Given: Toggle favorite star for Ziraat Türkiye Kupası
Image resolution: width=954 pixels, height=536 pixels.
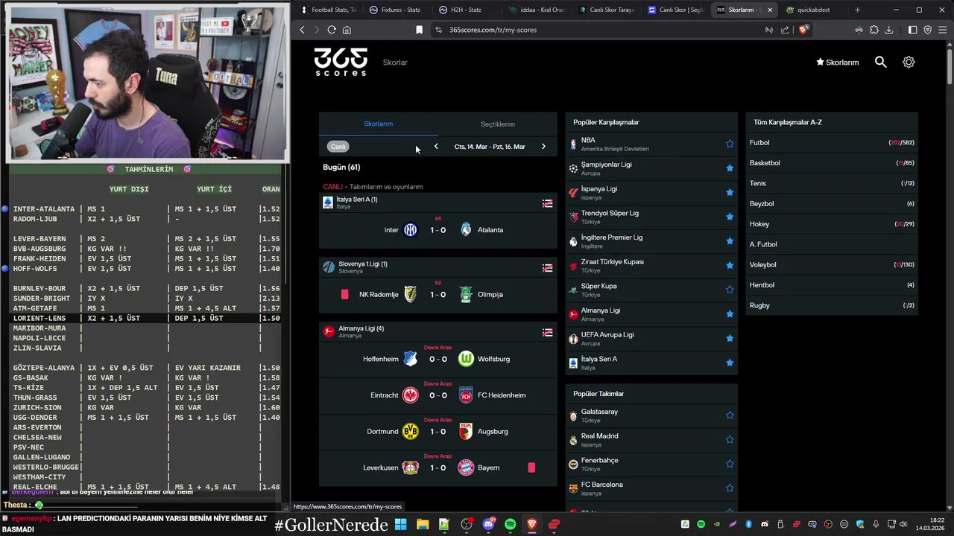Looking at the screenshot, I should 730,265.
